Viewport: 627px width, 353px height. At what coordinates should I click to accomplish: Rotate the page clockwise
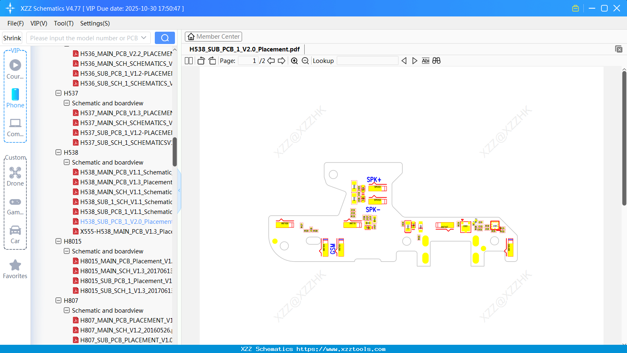[x=212, y=60]
